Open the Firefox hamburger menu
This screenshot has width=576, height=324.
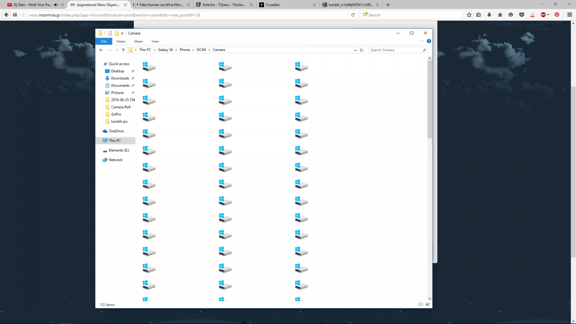569,15
